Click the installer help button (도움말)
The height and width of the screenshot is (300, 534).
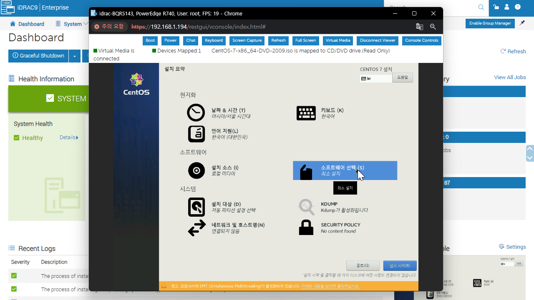click(x=403, y=77)
